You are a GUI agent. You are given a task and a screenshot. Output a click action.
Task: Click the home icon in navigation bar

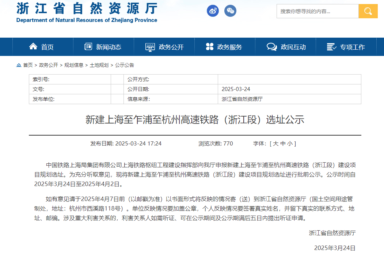(x=33, y=46)
